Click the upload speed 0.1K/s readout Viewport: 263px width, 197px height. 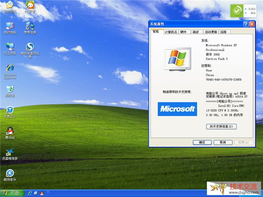252,9
